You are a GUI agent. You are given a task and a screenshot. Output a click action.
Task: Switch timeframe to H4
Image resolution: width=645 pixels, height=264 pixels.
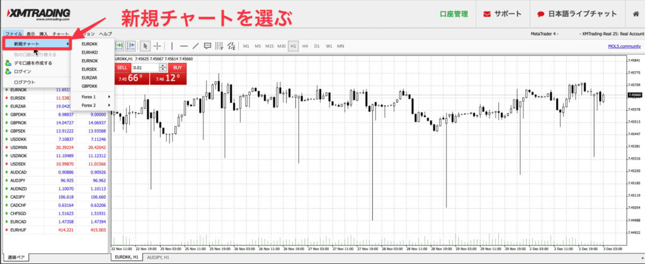tap(305, 46)
